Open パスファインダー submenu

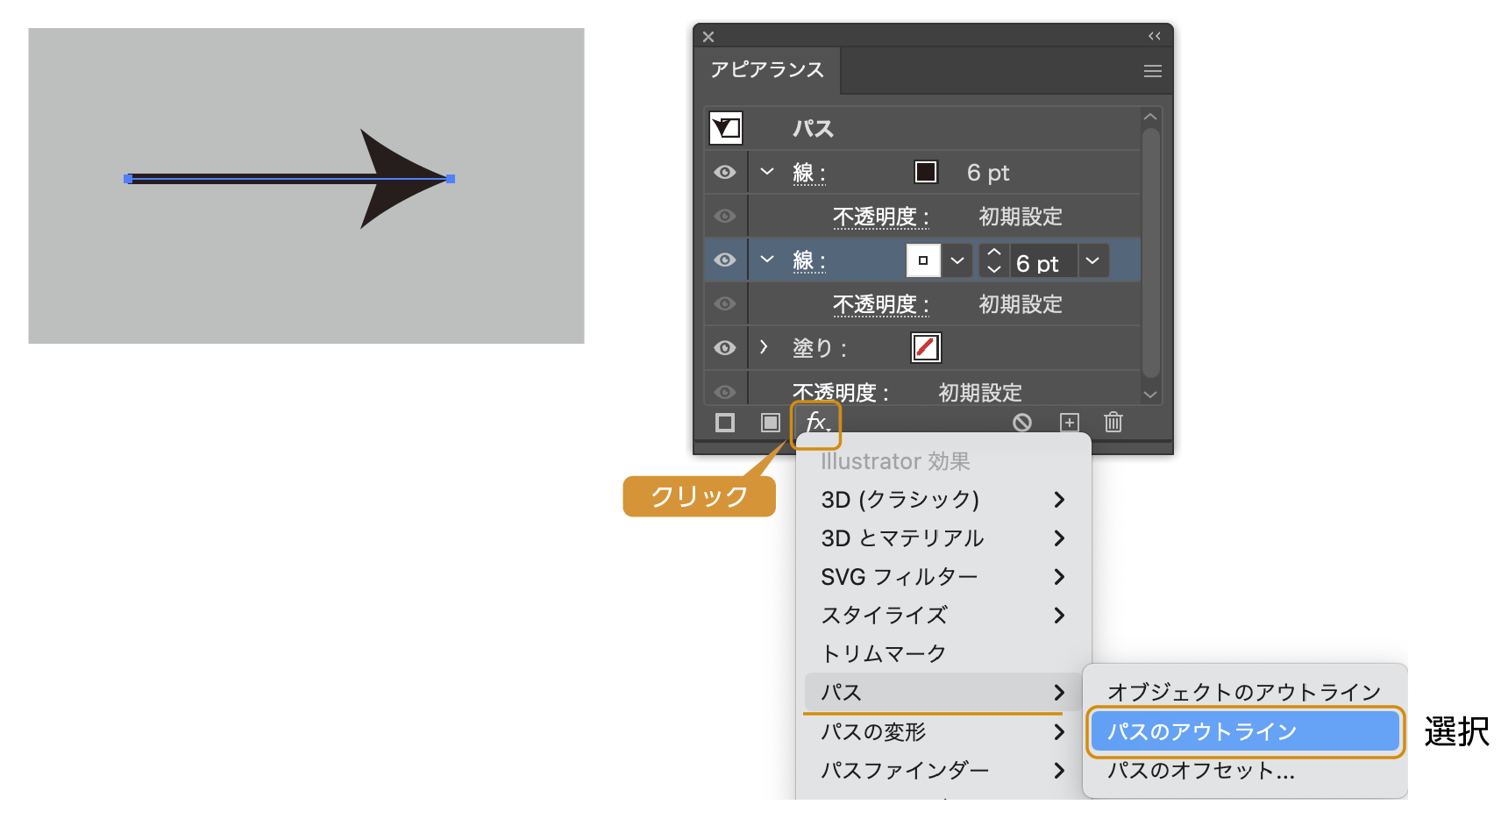click(x=943, y=771)
